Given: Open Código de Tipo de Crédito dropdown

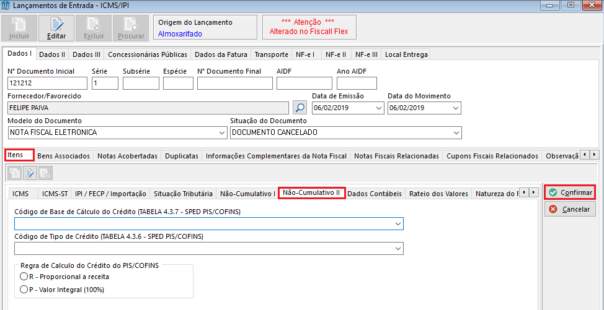Looking at the screenshot, I should (398, 249).
